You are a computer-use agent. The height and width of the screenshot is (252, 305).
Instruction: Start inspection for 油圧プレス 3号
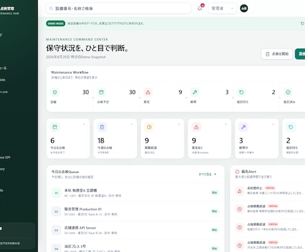click(214, 249)
